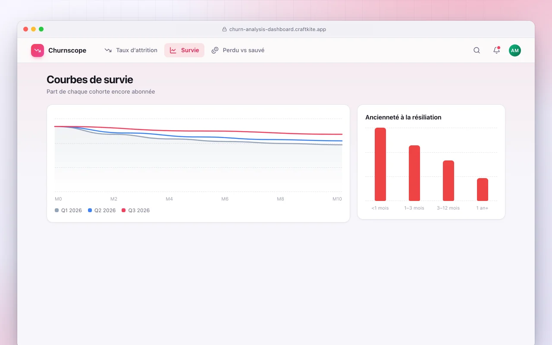
Task: Click subtitle Part de chaque cohorte encore abonnée
Action: point(100,91)
